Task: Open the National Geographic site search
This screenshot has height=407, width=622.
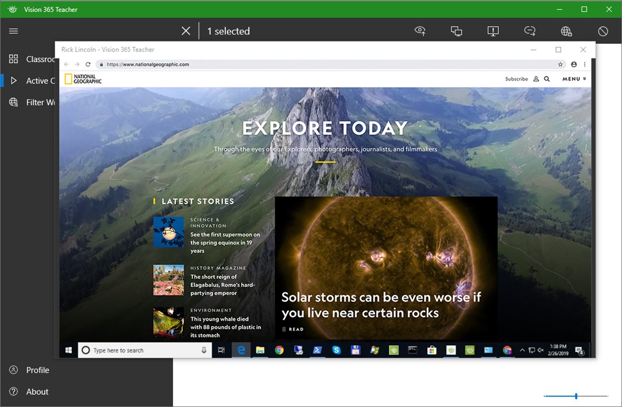Action: (547, 79)
